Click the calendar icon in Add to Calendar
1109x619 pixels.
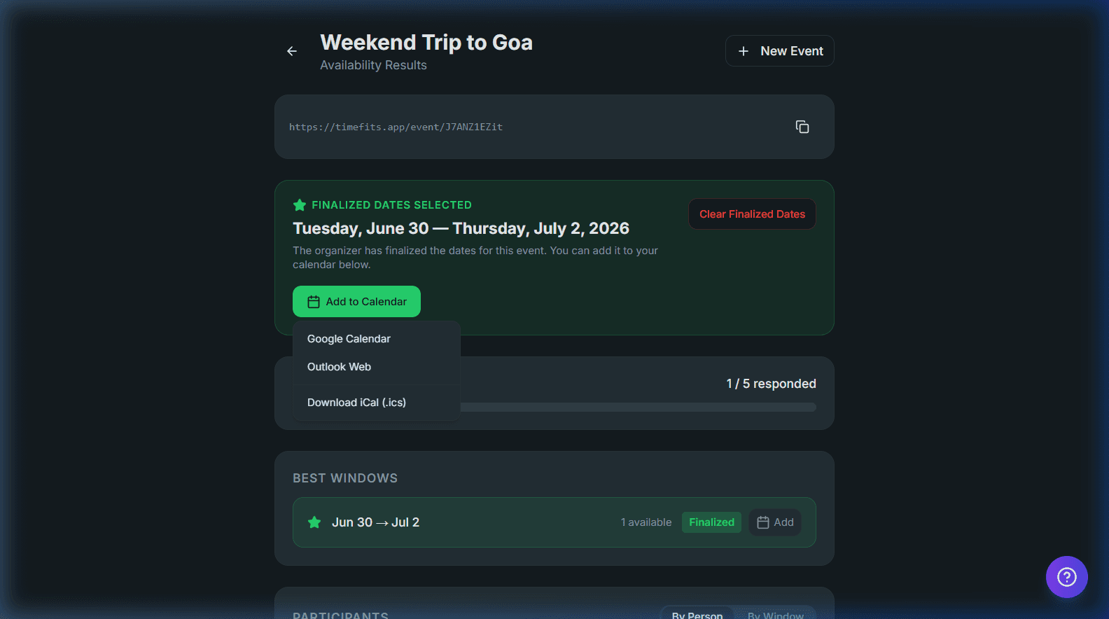(x=314, y=302)
